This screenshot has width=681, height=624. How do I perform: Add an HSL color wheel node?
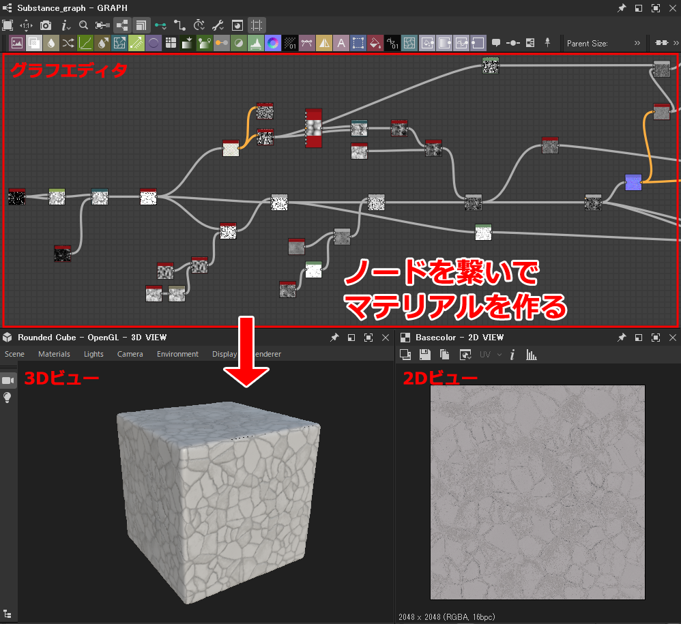click(273, 43)
